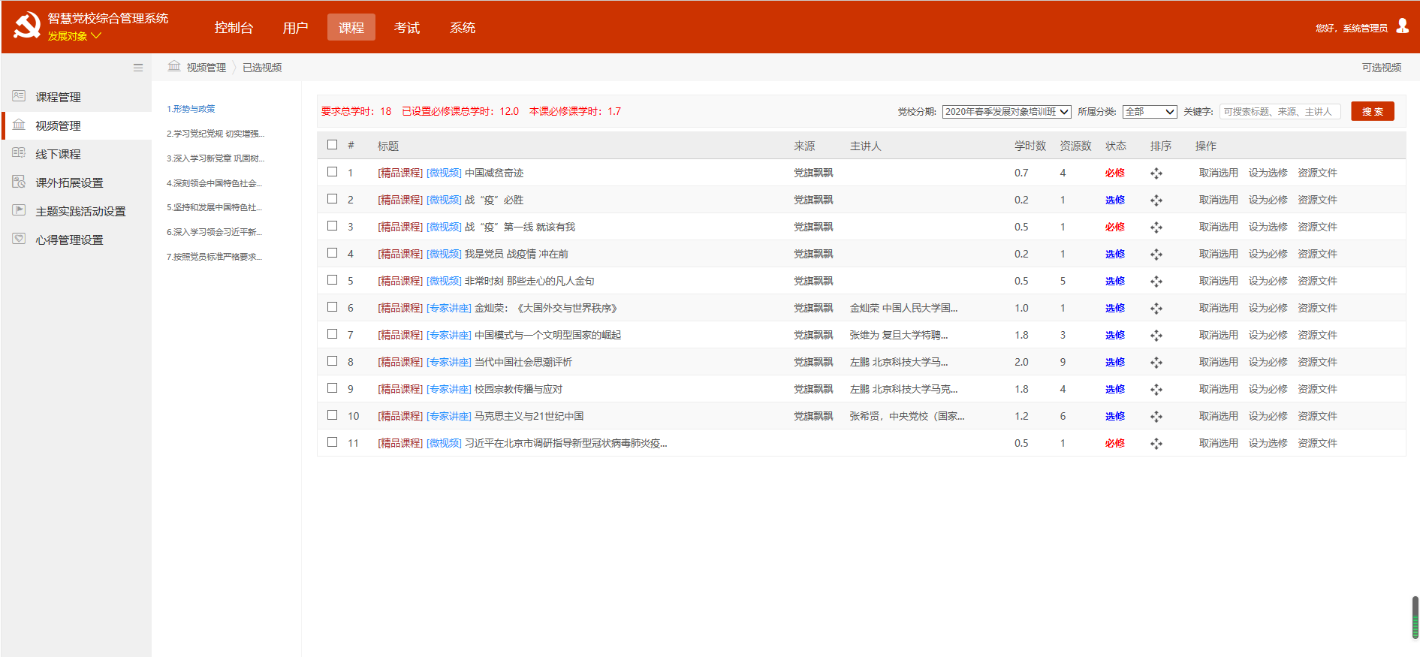
Task: Check the box for 中国减贫奇迹
Action: point(332,171)
